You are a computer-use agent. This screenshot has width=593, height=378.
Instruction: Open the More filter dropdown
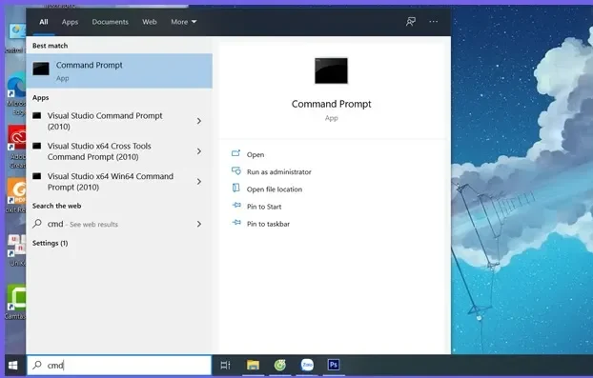click(184, 22)
